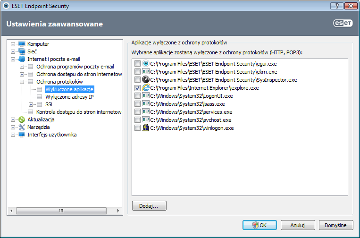The image size is (360, 238).
Task: Select the iexplore.exe path text row
Action: tap(204, 88)
